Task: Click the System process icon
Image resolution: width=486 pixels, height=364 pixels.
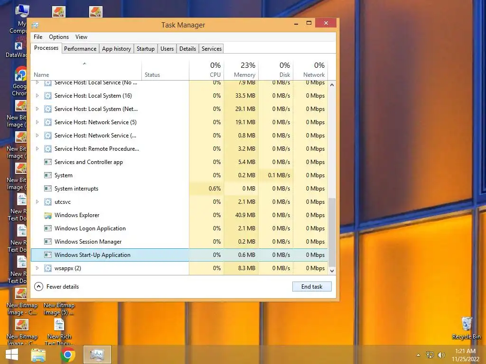Action: pos(48,175)
